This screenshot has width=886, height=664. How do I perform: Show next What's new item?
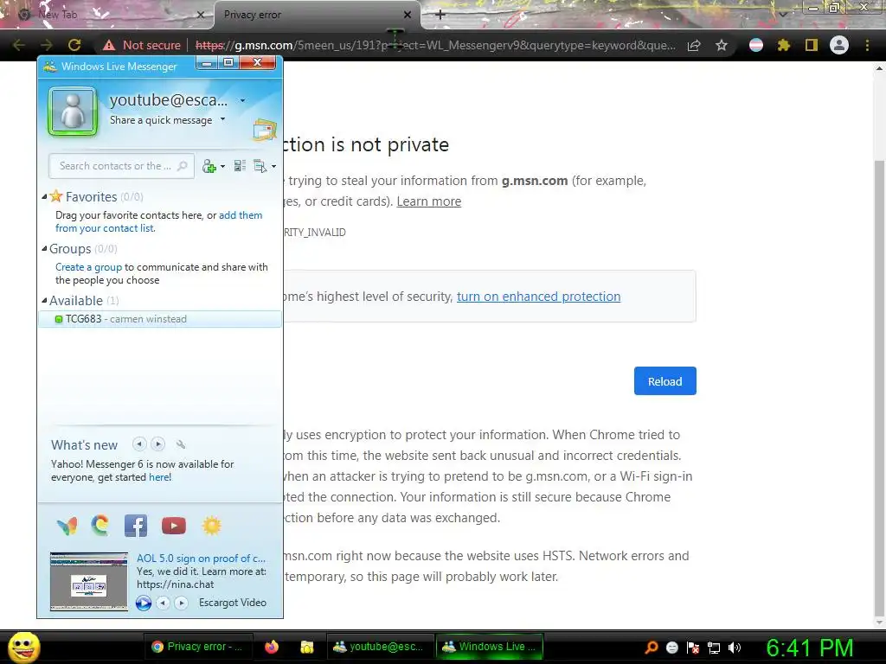click(x=158, y=444)
